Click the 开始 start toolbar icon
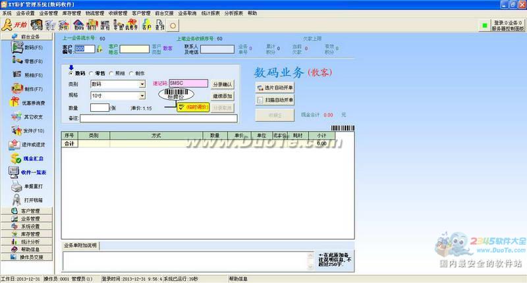This screenshot has width=527, height=283. click(14, 25)
